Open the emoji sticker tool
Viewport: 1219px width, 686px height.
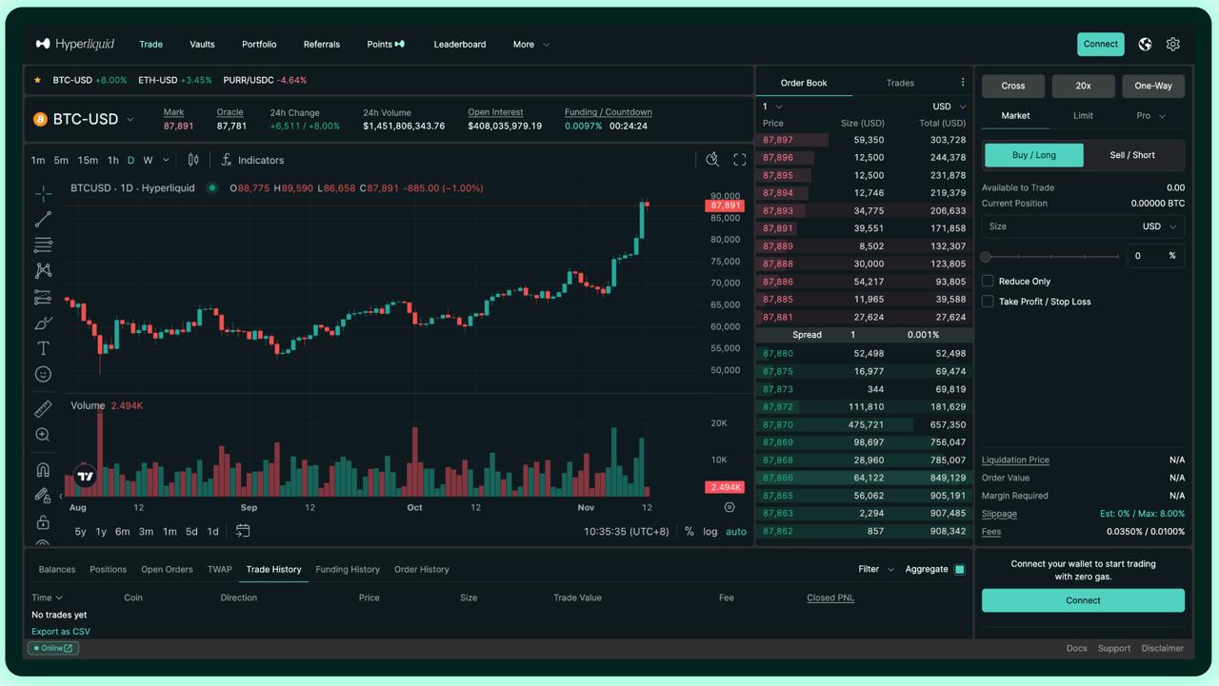pos(43,374)
